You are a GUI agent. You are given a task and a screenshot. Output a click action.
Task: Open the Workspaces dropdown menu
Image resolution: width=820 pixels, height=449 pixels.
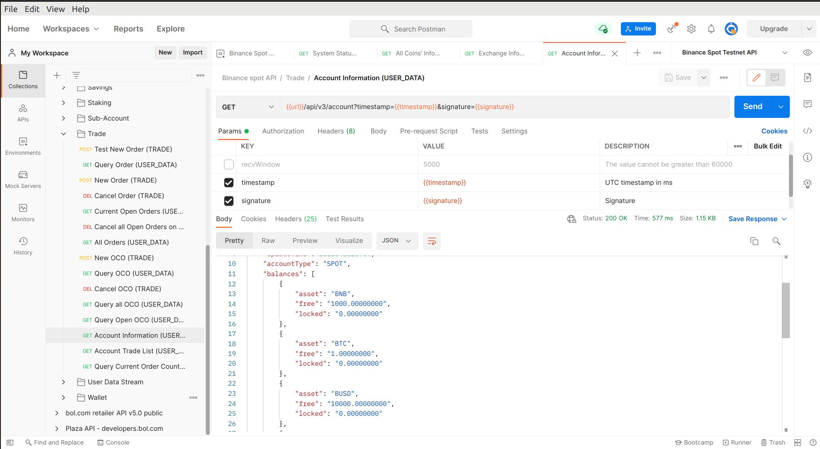tap(71, 29)
